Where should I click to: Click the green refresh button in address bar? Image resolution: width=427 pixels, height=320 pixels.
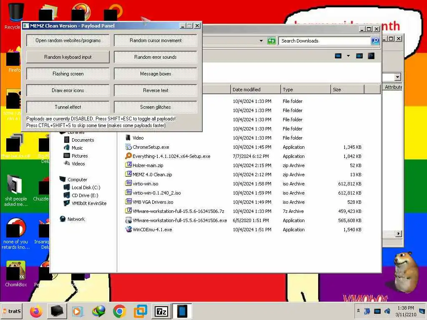(271, 41)
